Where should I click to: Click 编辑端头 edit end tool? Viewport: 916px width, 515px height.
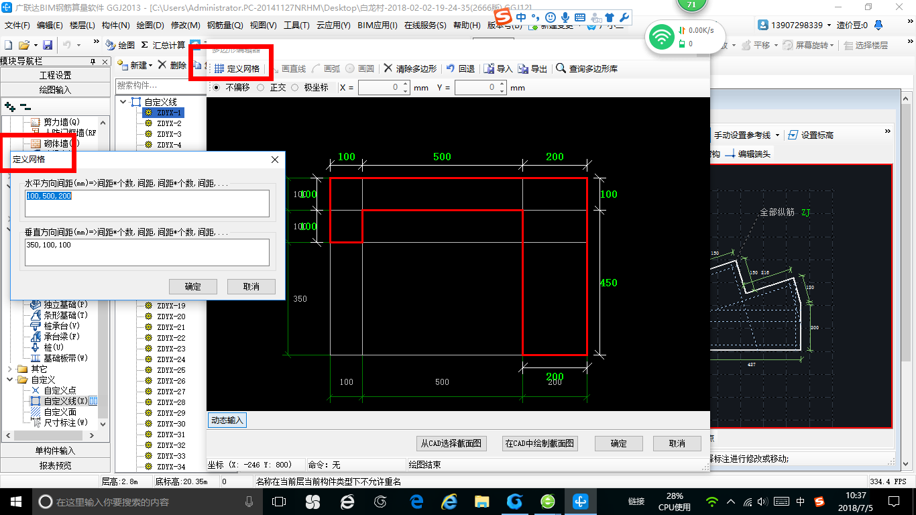tap(748, 154)
